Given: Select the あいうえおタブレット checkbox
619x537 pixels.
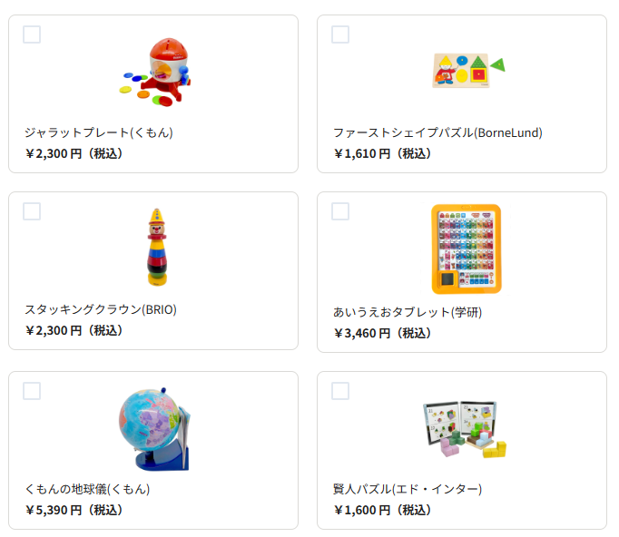Looking at the screenshot, I should (340, 211).
